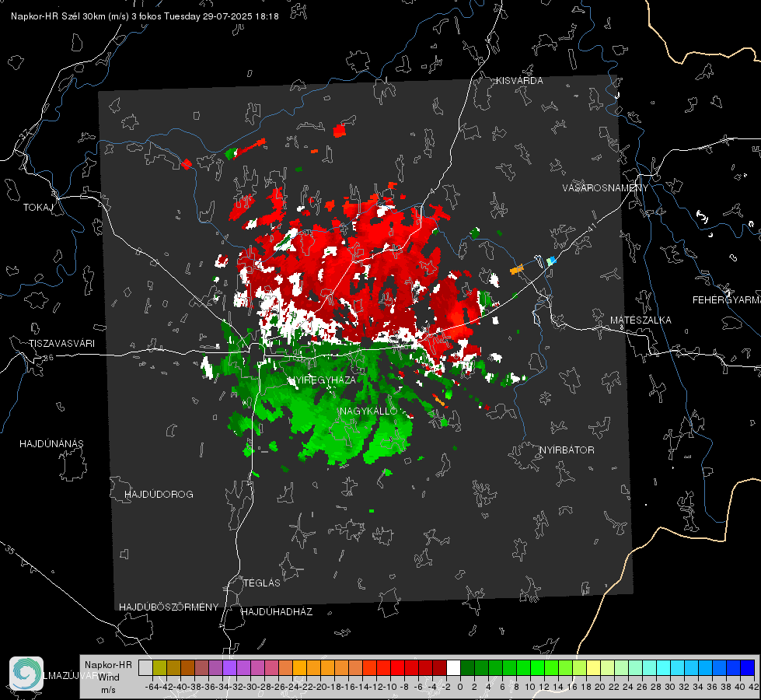Click the MÁTÉSZALKA town label

coord(641,320)
